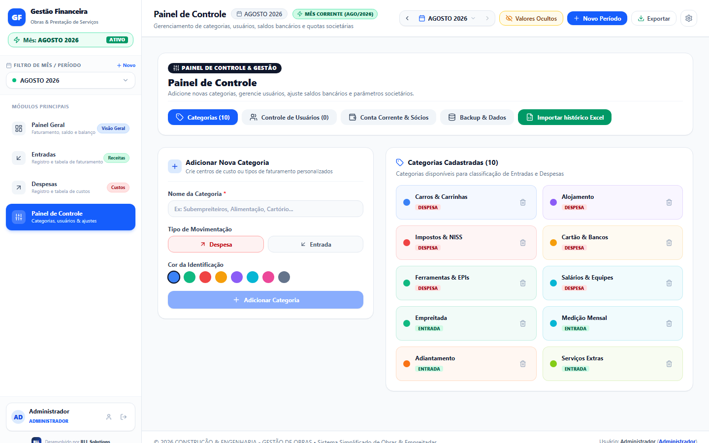Image resolution: width=709 pixels, height=443 pixels.
Task: Expand sidebar AGOSTO 2026 filter dropdown
Action: (x=70, y=80)
